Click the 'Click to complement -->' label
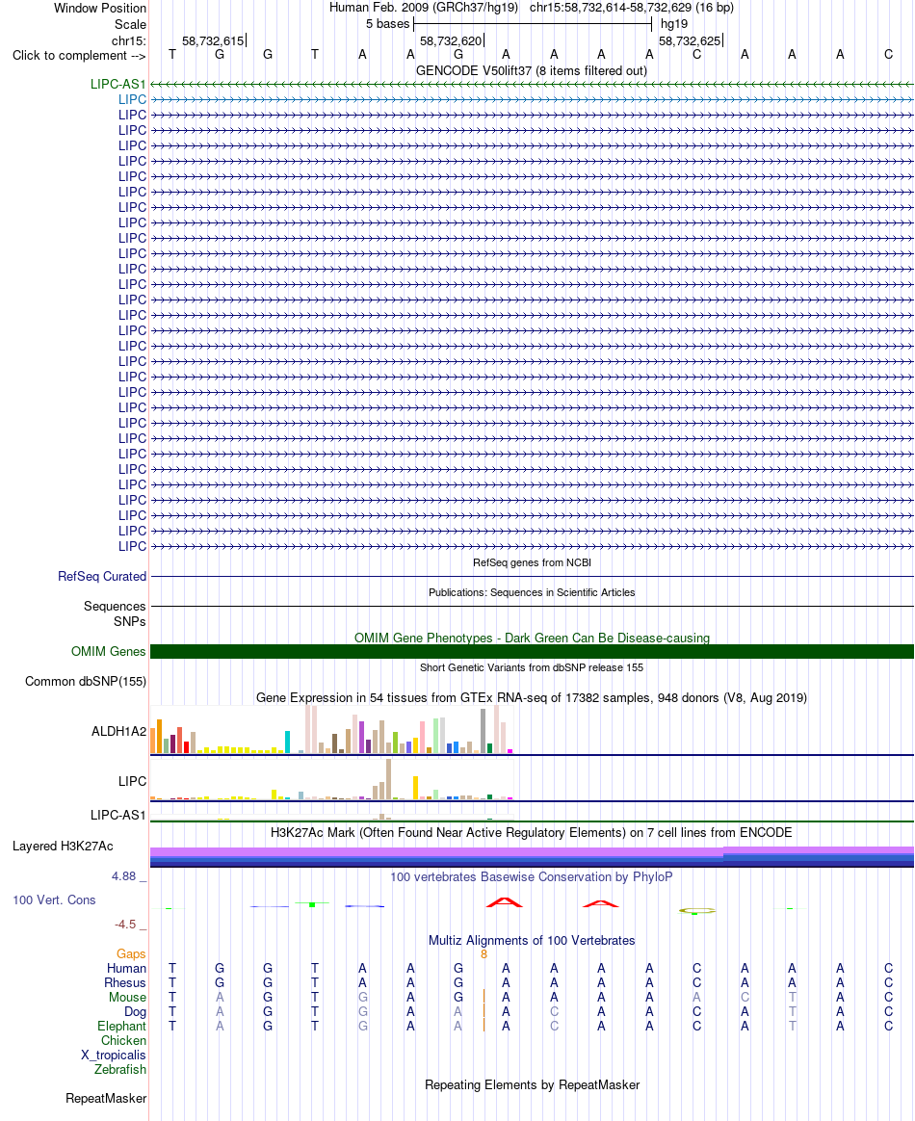The image size is (915, 1121). coord(79,56)
